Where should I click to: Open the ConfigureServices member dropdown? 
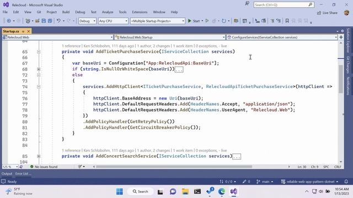click(282, 37)
